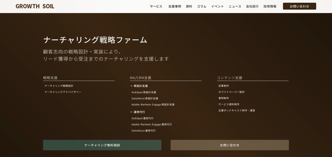Image resolution: width=332 pixels, height=157 pixels.
Task: Click the ナーチャリング無料相談 button
Action: click(102, 145)
